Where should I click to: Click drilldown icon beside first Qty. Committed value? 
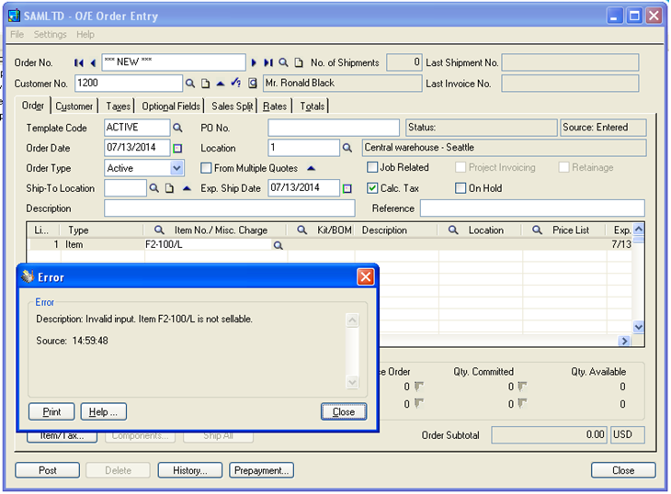point(522,387)
